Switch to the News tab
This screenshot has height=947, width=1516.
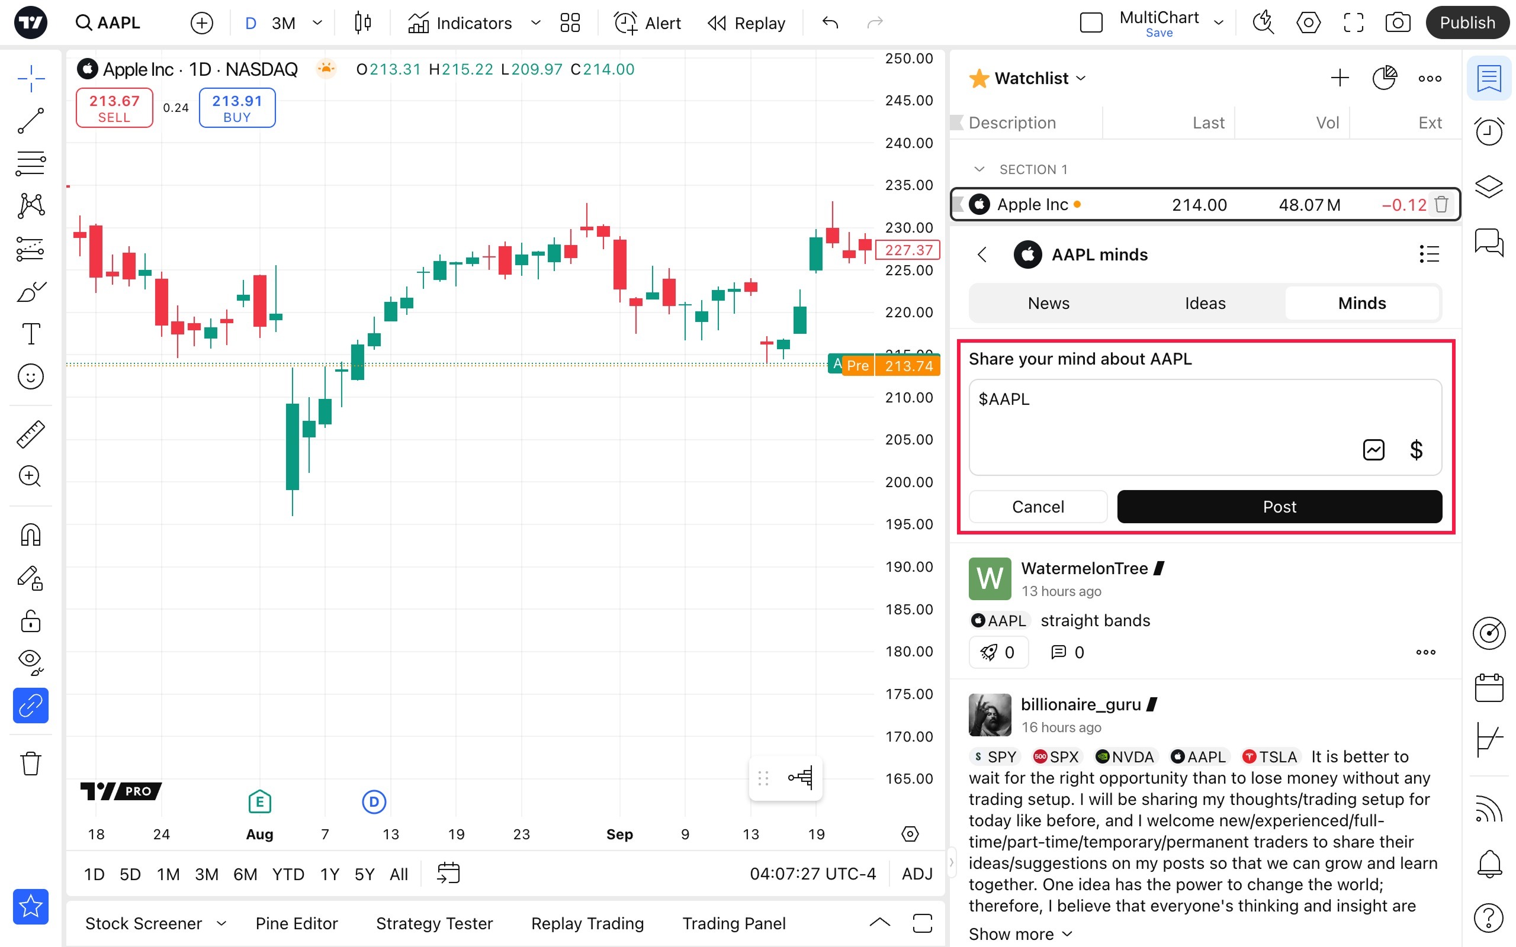click(1048, 303)
